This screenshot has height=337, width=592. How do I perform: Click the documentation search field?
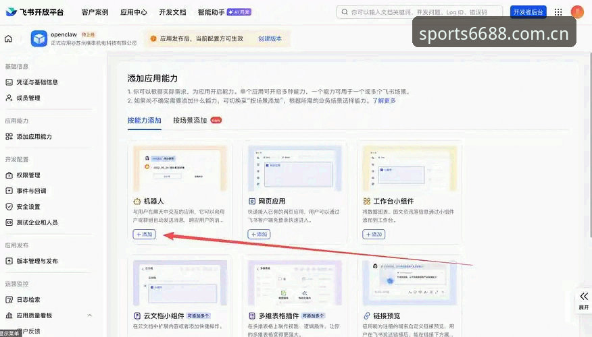pyautogui.click(x=419, y=12)
